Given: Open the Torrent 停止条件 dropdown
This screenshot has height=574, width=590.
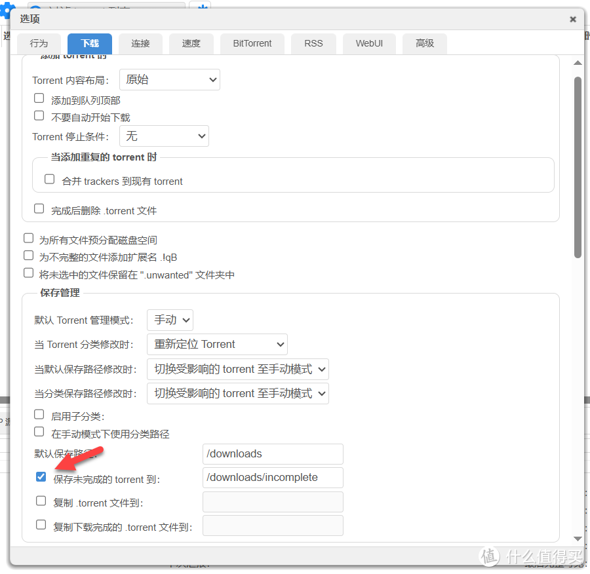Looking at the screenshot, I should (x=164, y=136).
